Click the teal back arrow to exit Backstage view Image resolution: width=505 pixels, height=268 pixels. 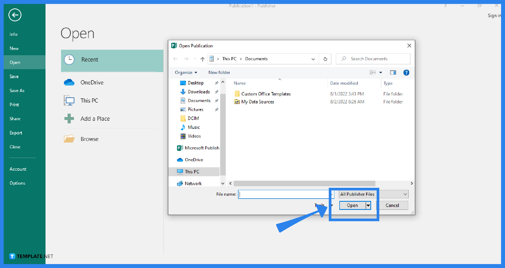15,15
